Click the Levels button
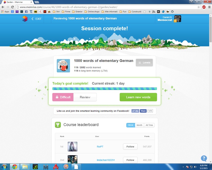 coord(144,62)
